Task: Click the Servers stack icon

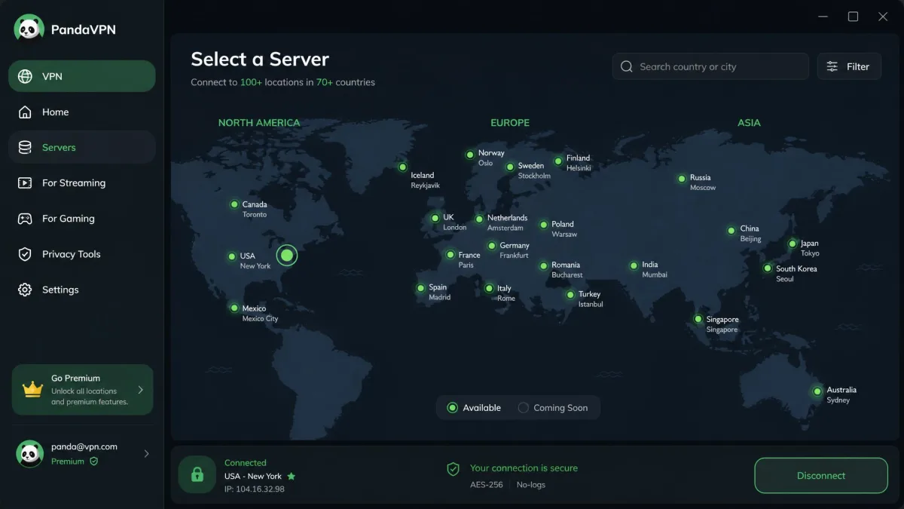Action: click(25, 147)
